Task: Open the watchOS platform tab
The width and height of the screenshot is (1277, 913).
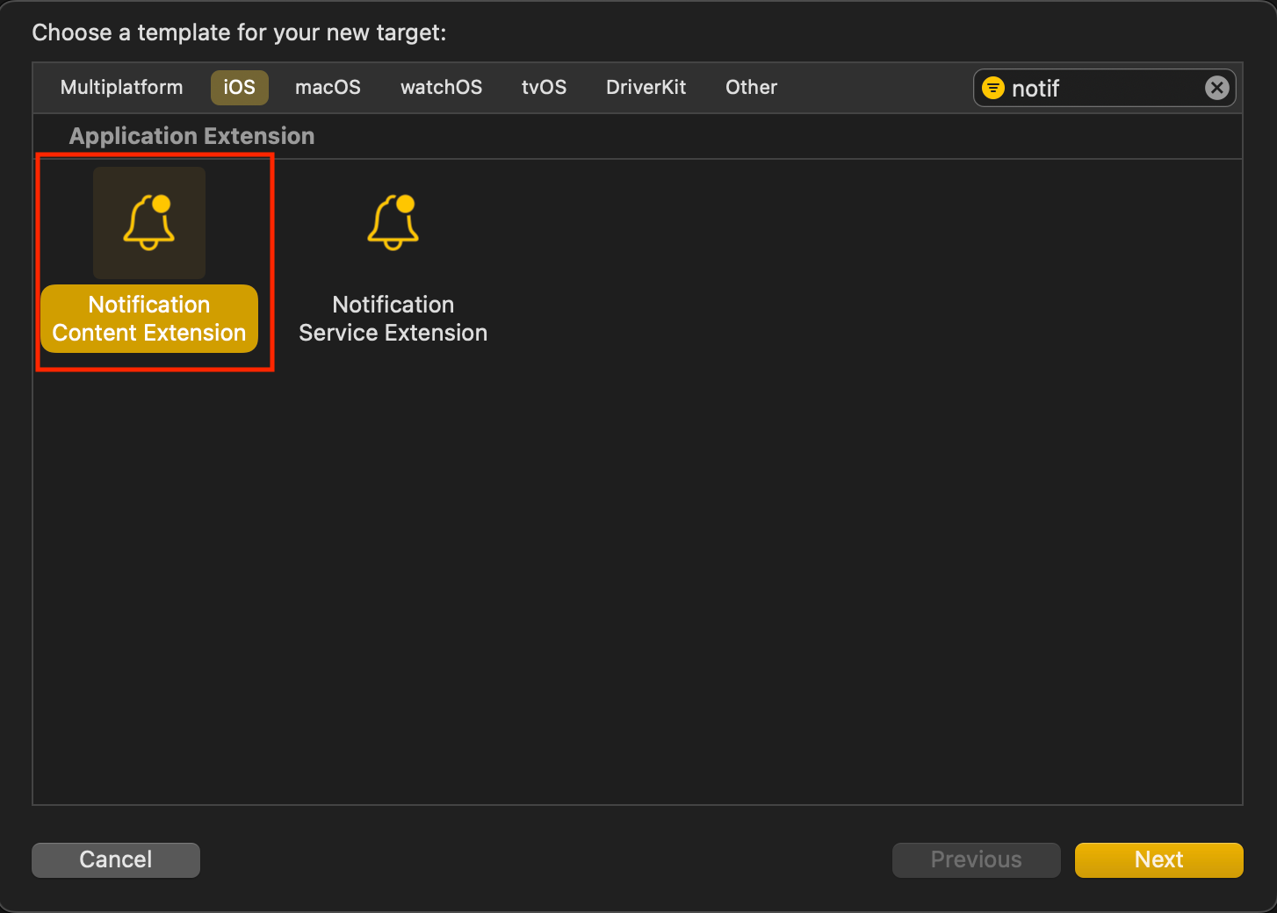Action: [x=441, y=88]
